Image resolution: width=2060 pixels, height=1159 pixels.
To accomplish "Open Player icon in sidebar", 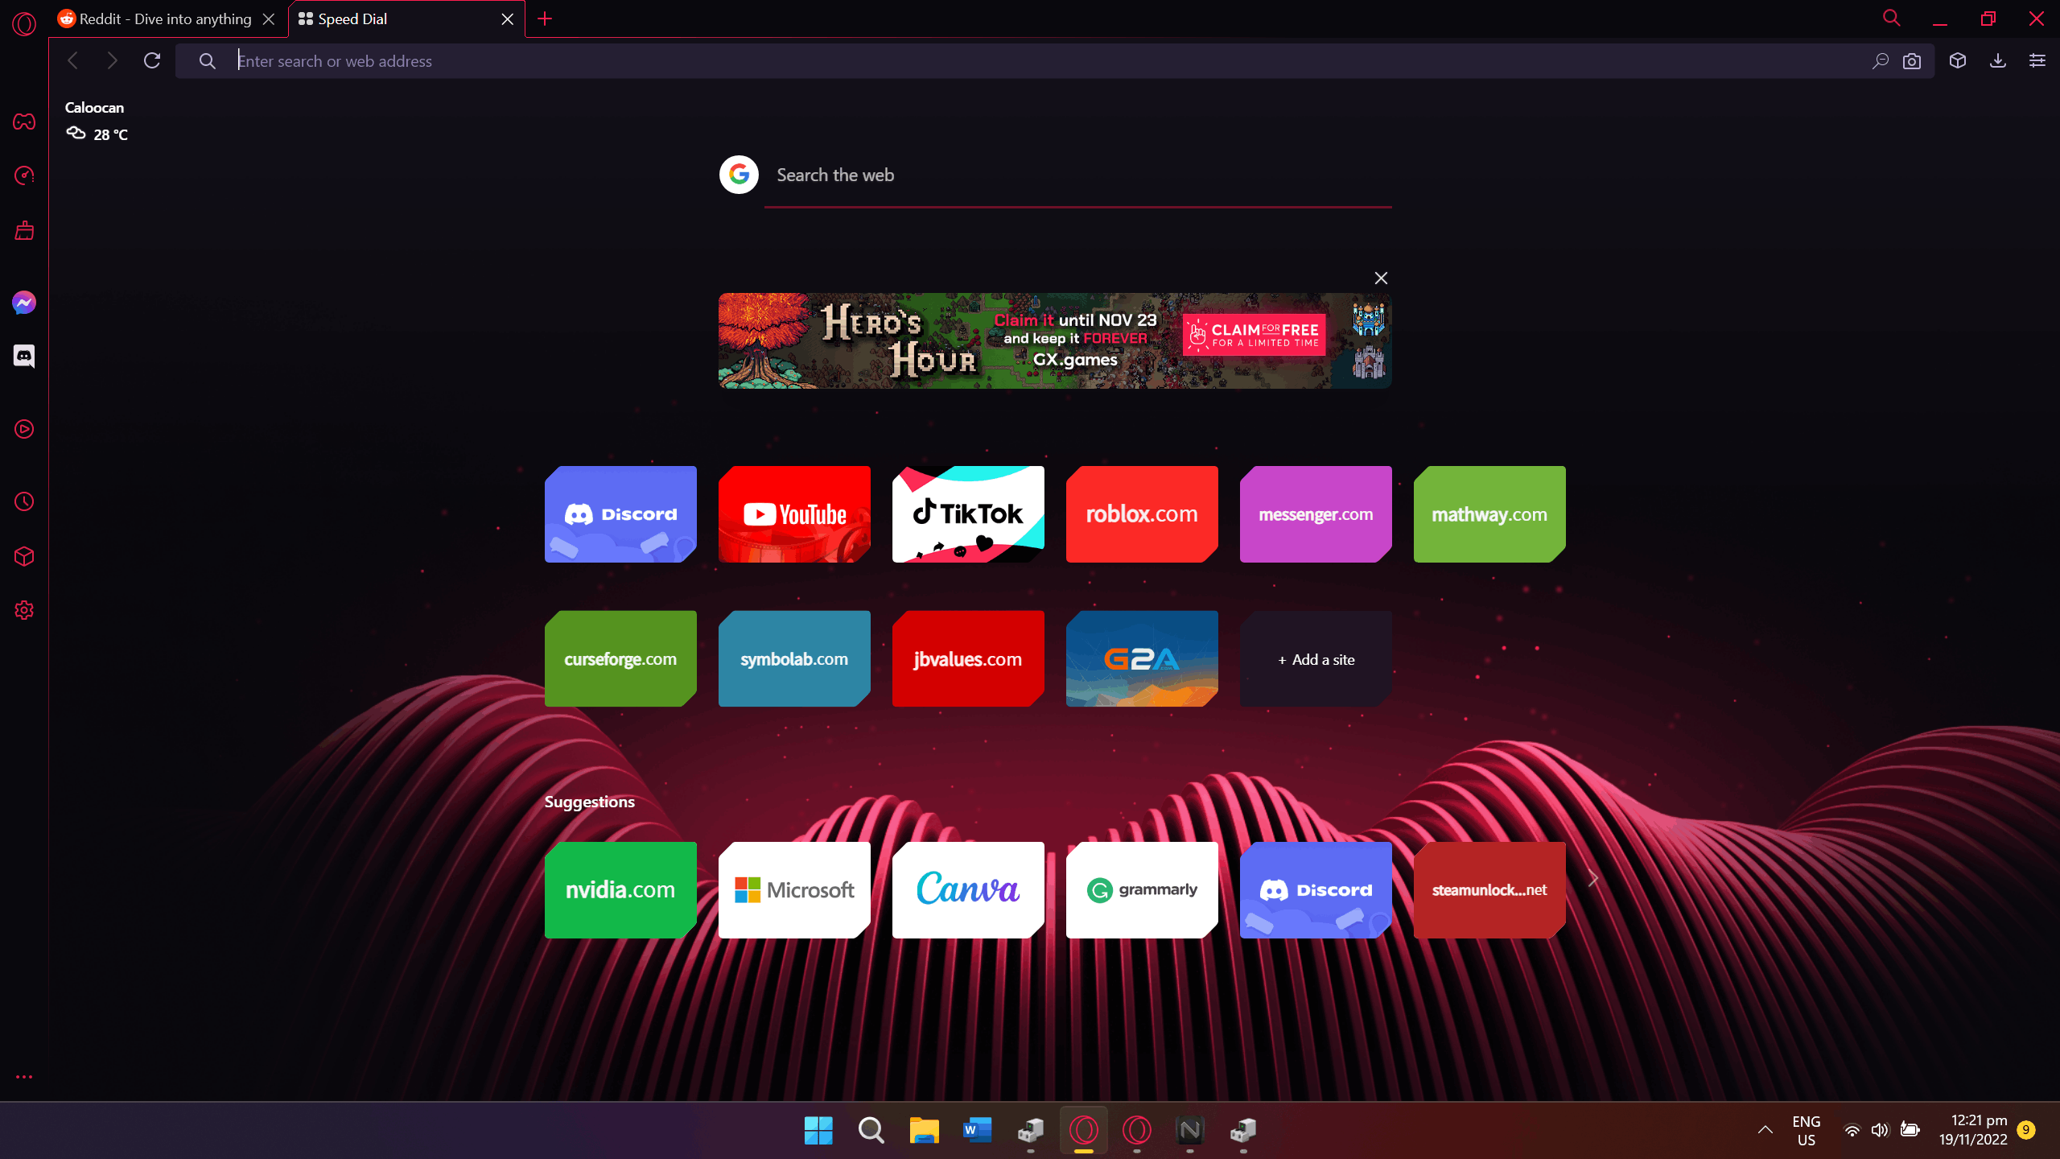I will click(24, 429).
